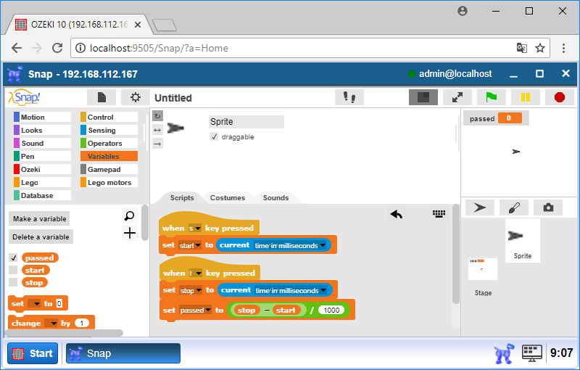Open the desktop monitor tray icon

(532, 353)
